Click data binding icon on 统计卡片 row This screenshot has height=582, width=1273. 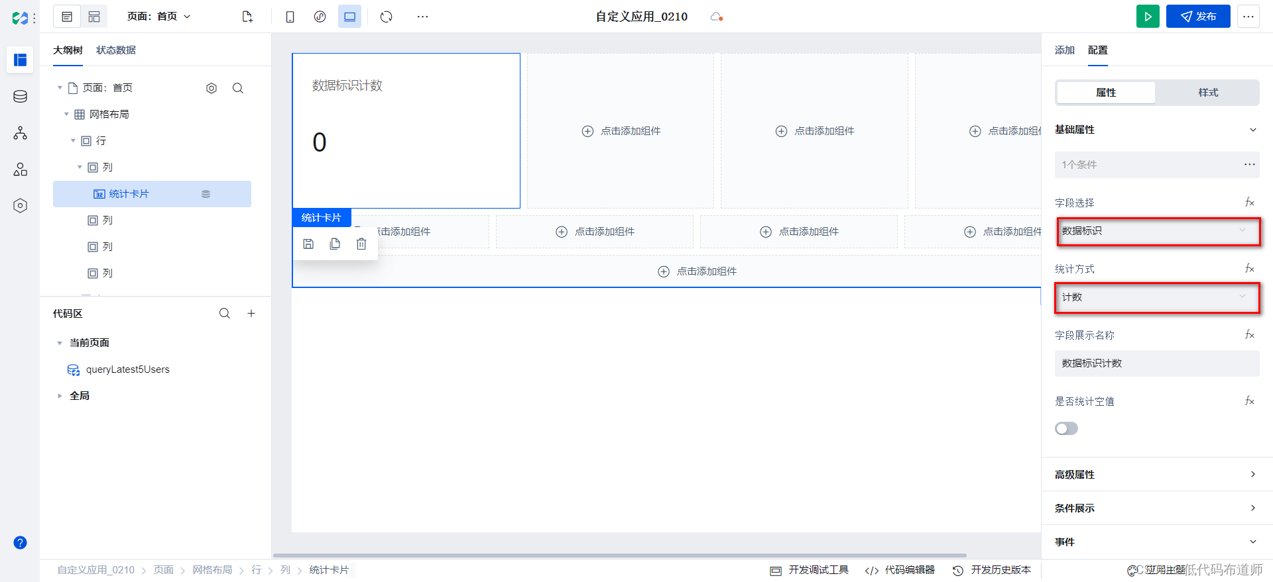coord(206,194)
